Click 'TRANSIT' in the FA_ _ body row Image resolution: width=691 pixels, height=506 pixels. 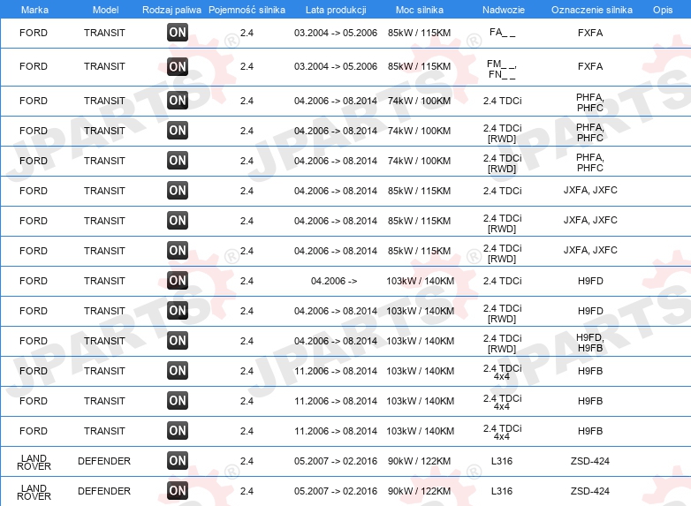coord(104,33)
